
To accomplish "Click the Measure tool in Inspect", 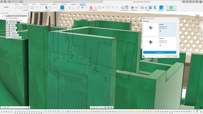I will coord(137,7).
